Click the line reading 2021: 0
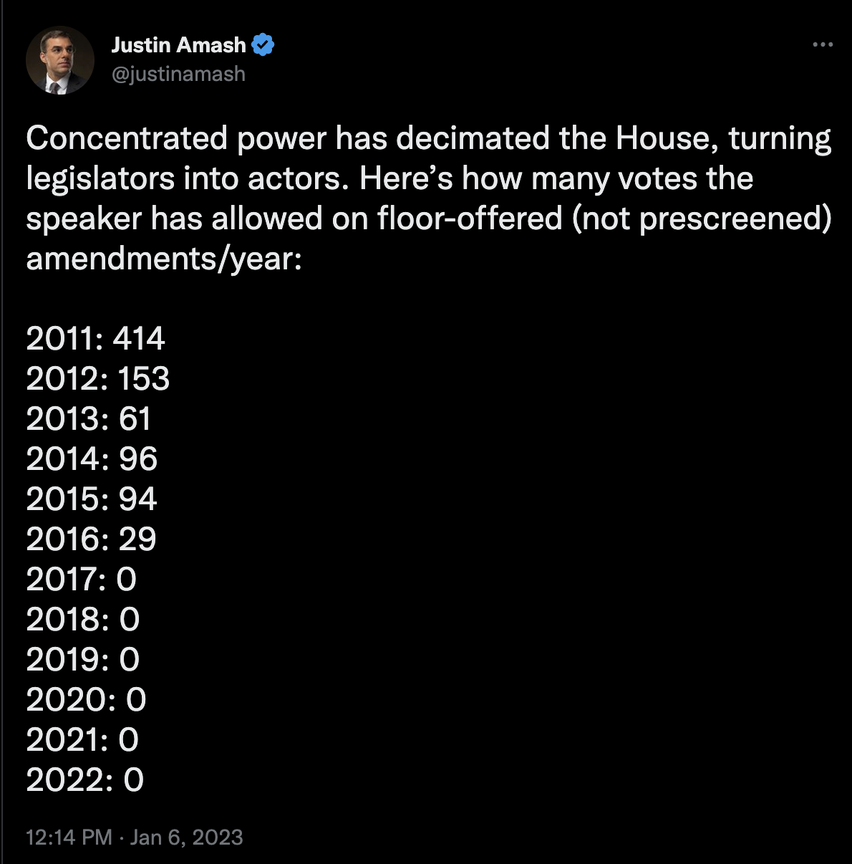852x864 pixels. (82, 739)
